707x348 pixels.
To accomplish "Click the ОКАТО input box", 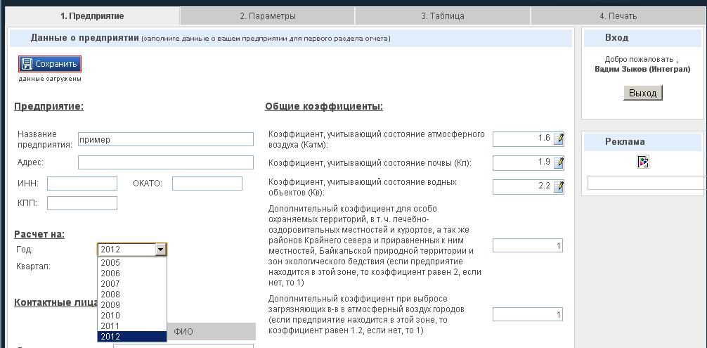I will [207, 183].
